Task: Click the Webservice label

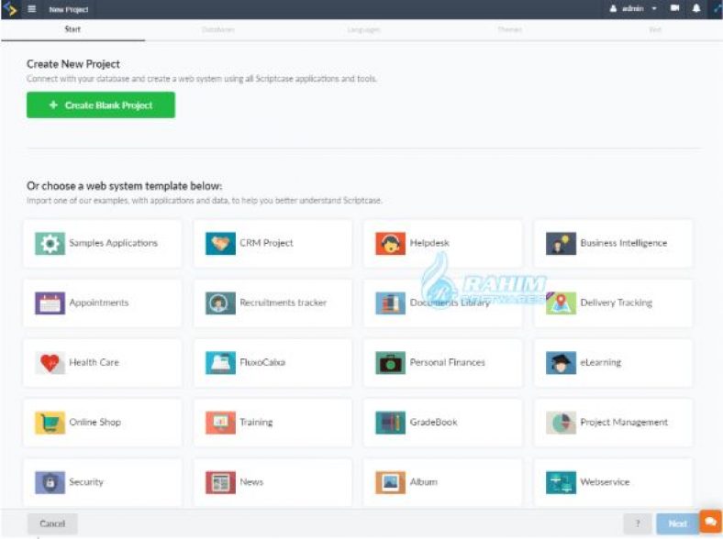Action: point(605,482)
